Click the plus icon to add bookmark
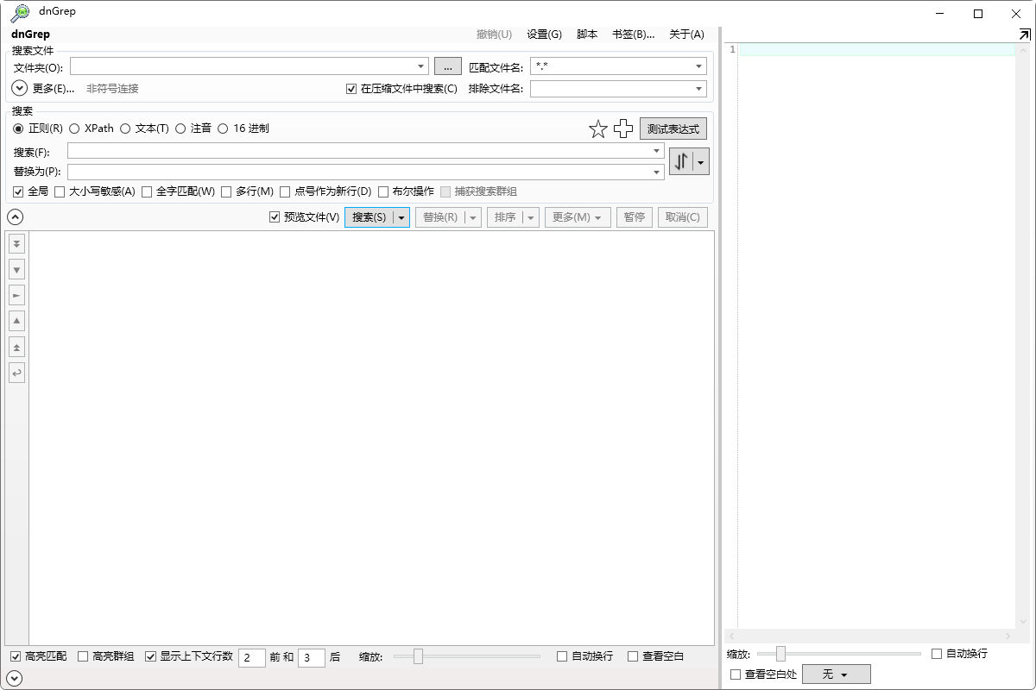 (623, 129)
